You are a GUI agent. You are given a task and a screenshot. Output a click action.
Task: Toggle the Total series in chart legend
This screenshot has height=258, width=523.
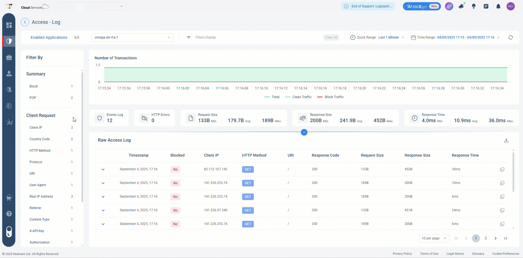click(272, 97)
